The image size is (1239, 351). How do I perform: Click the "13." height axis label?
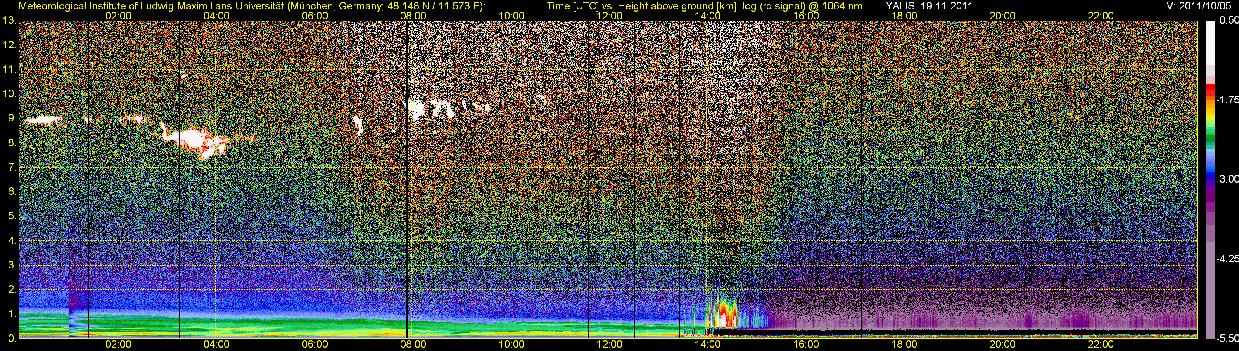point(9,21)
